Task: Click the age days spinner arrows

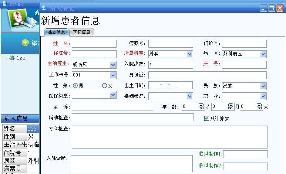Action: tap(259, 106)
